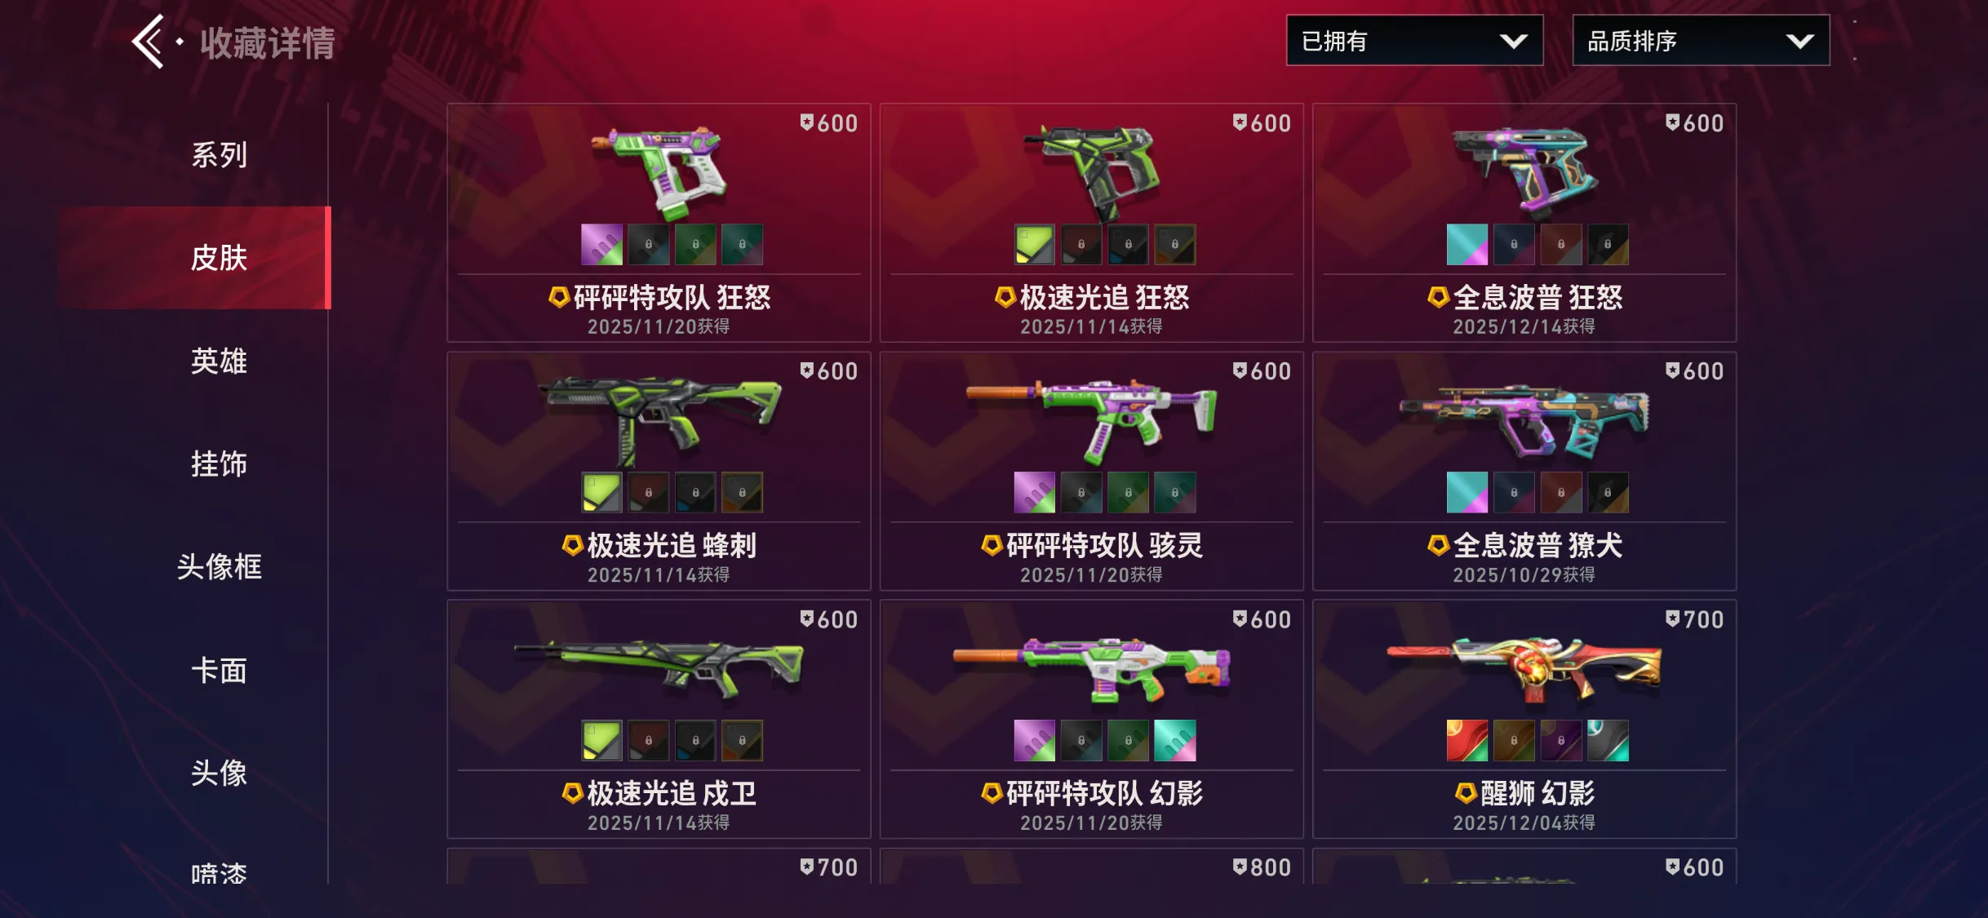Image resolution: width=1988 pixels, height=918 pixels.
Task: Click the 醒狮 幻影 skin name
Action: (x=1538, y=793)
